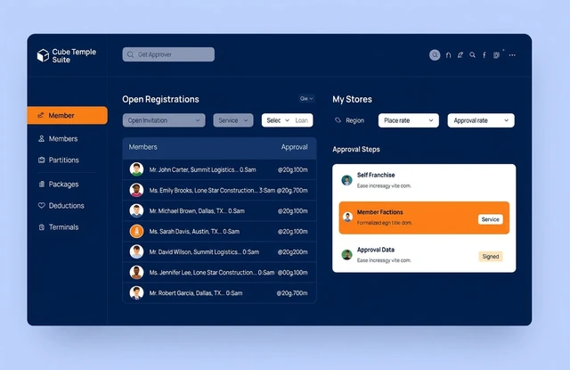Click the tag icon beside Region
Viewport: 570px width, 370px height.
338,120
